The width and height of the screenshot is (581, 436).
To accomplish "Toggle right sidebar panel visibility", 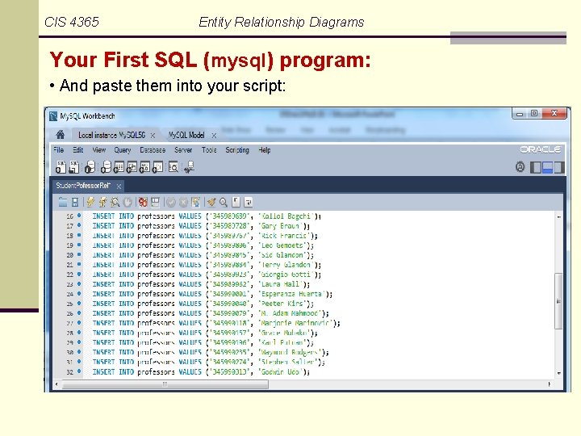I will [558, 168].
